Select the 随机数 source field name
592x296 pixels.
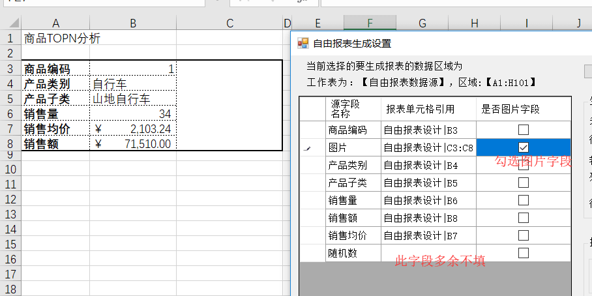[x=353, y=252]
